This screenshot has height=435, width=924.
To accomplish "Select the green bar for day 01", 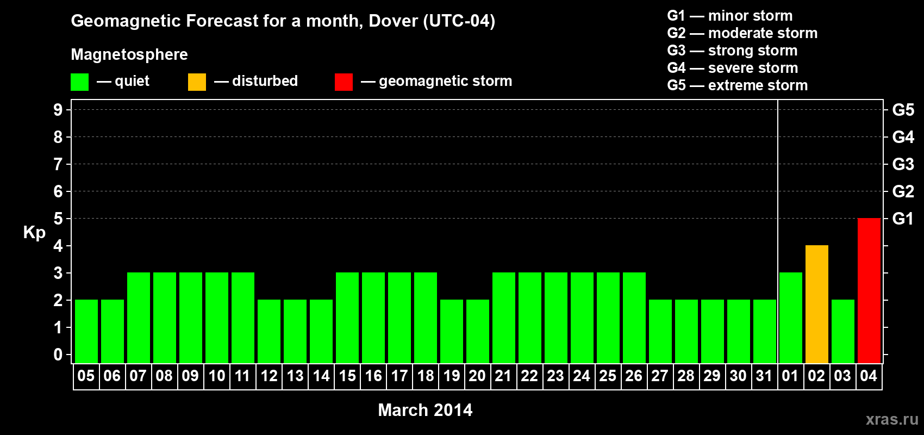I will pyautogui.click(x=790, y=318).
